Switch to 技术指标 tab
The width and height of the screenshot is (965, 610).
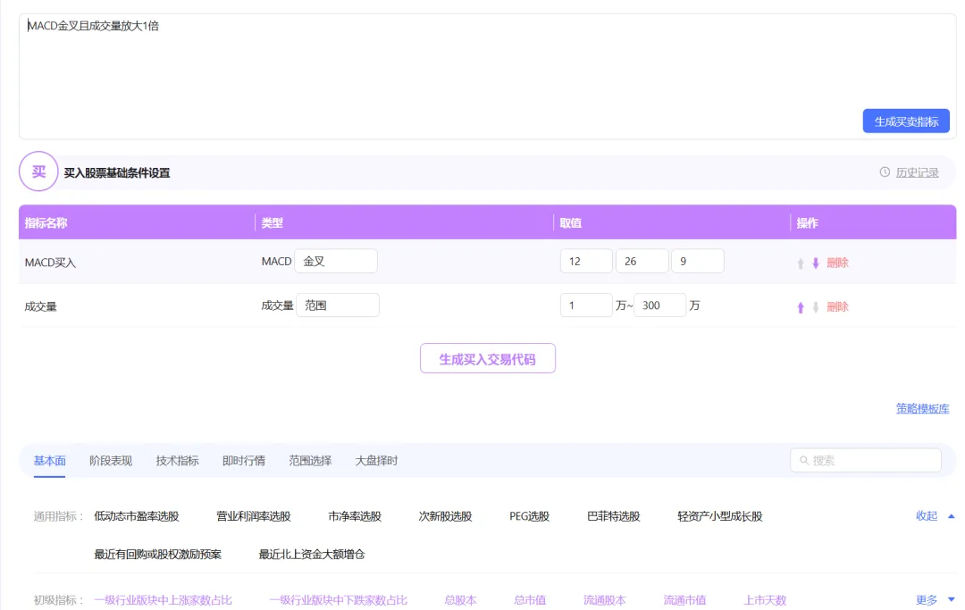tap(177, 461)
